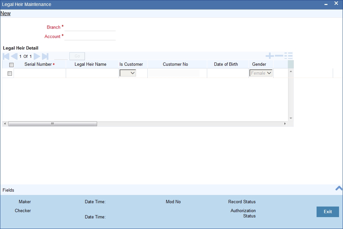Viewport: 343px width, 229px height.
Task: Add a new Legal Heir row
Action: click(270, 56)
